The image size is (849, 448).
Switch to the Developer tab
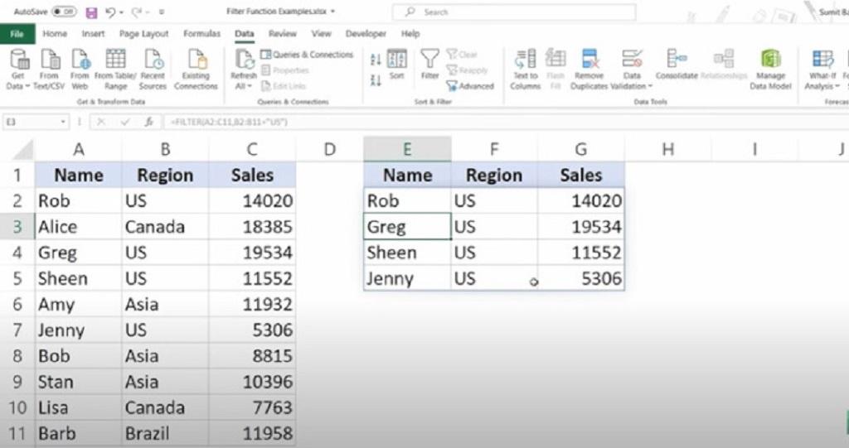tap(366, 34)
